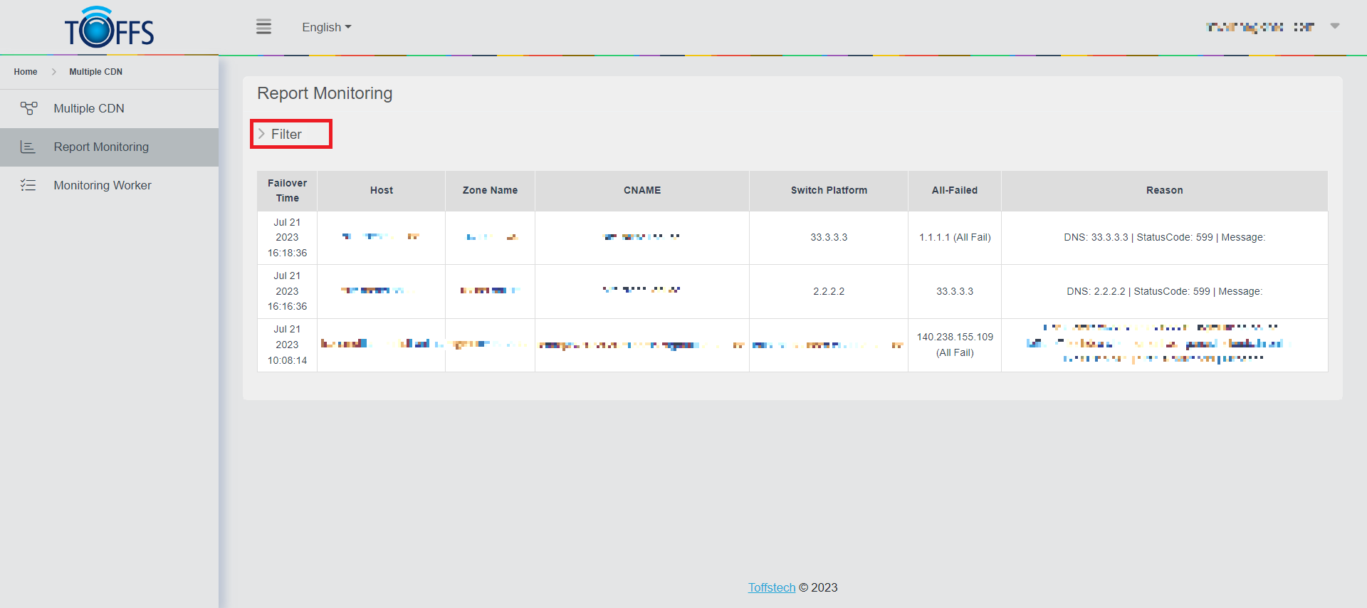1367x608 pixels.
Task: Open the English language dropdown
Action: (326, 27)
